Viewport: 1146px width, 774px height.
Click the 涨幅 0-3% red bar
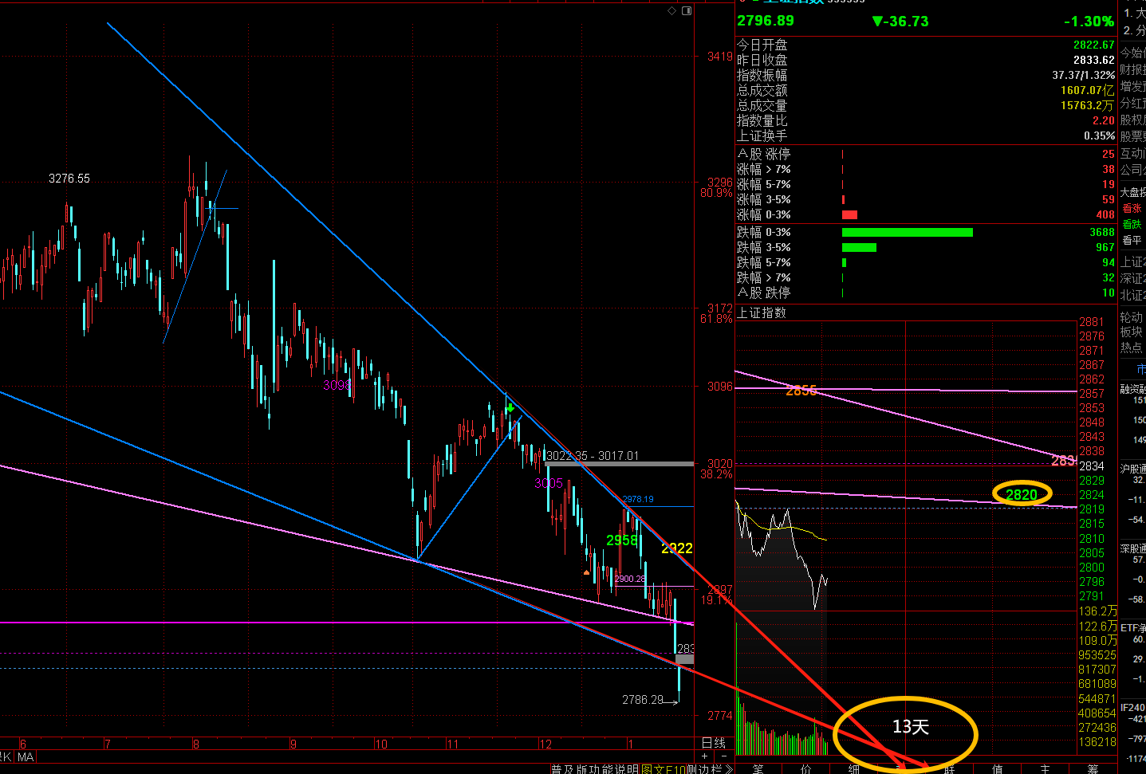point(849,215)
